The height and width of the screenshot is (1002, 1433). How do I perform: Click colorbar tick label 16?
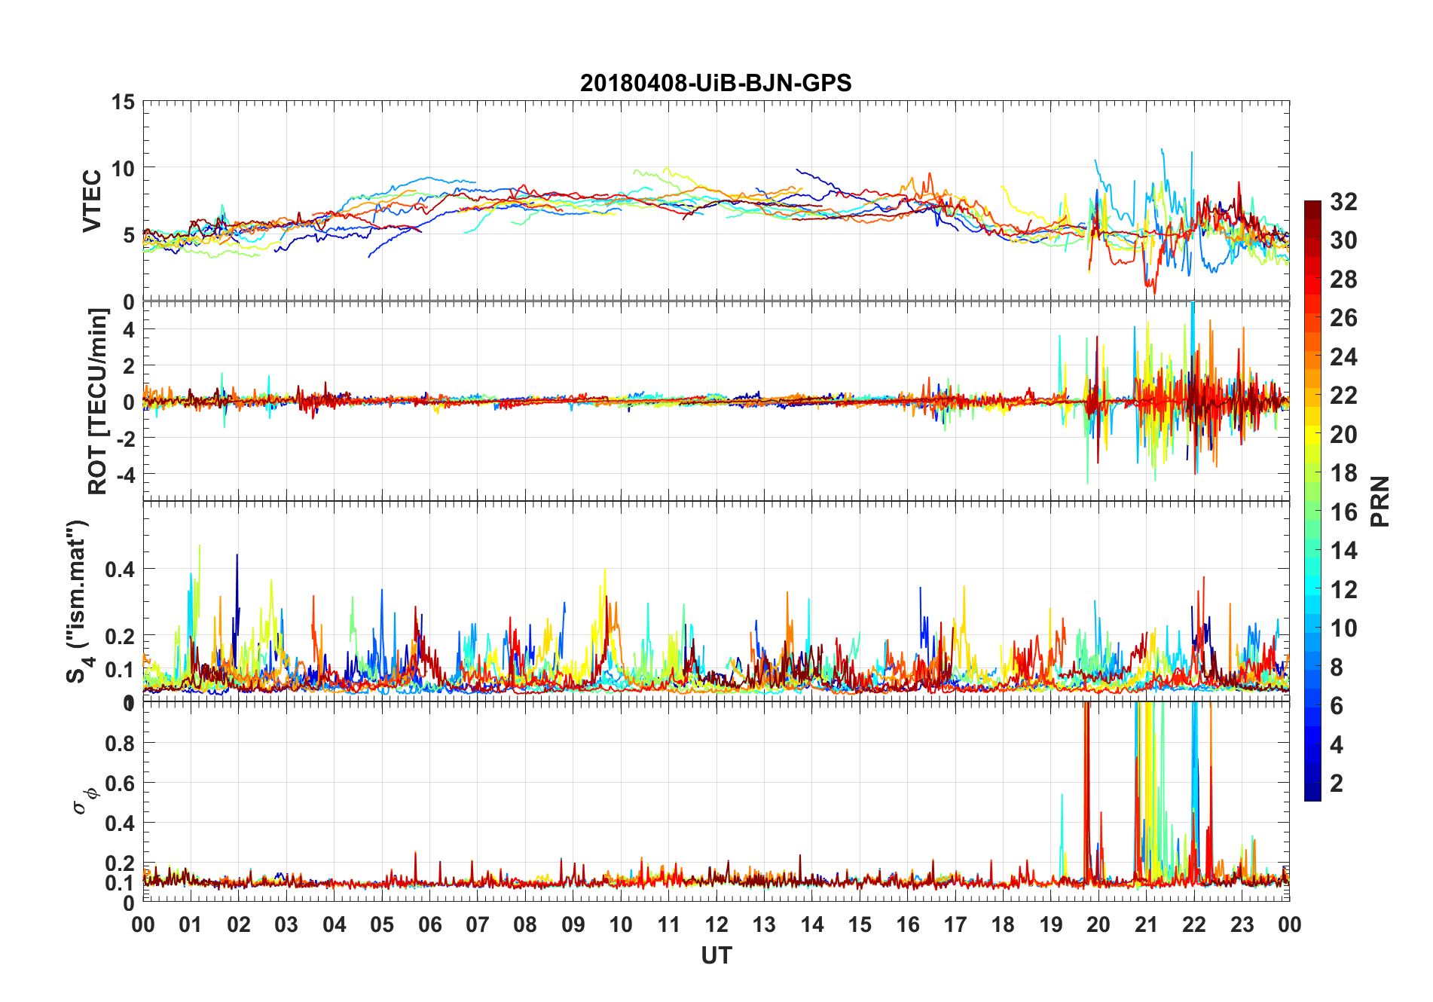click(x=1343, y=512)
